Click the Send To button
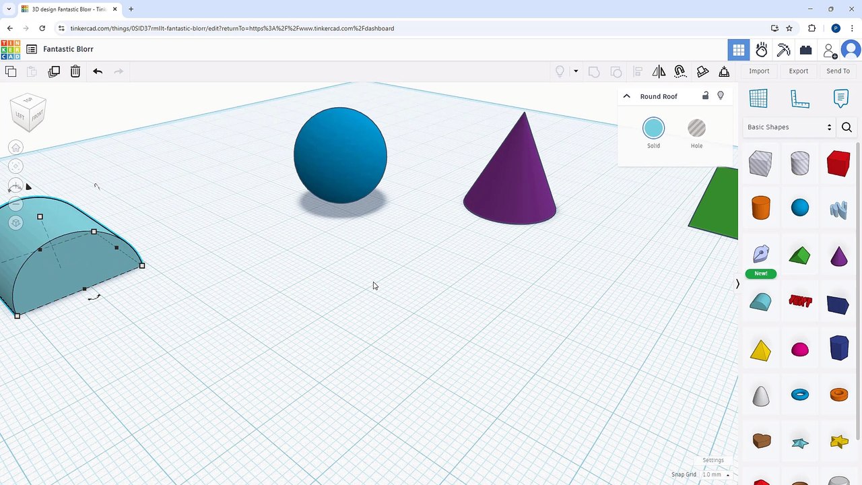This screenshot has width=862, height=485. point(838,71)
